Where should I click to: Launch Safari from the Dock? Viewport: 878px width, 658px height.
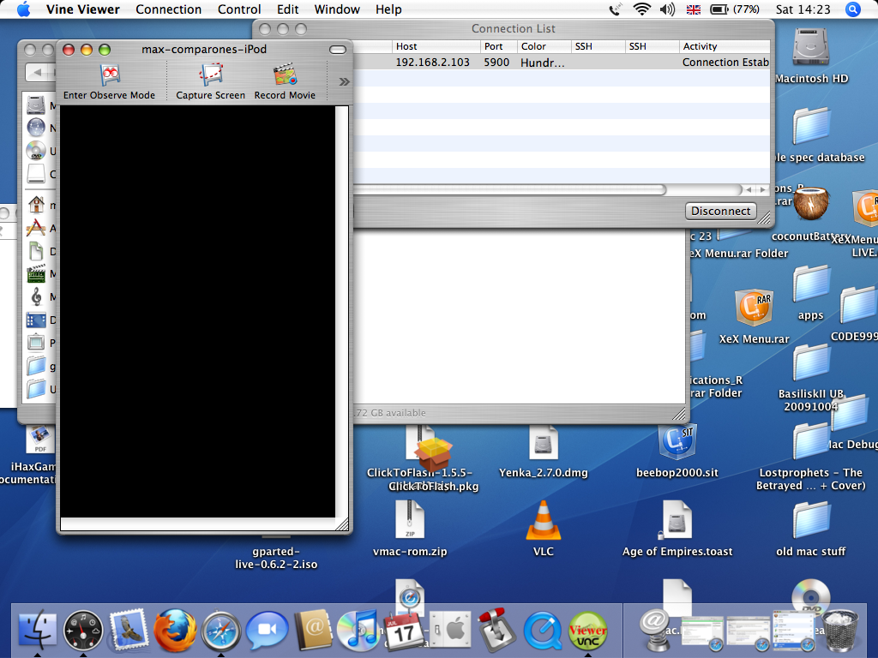pos(221,631)
